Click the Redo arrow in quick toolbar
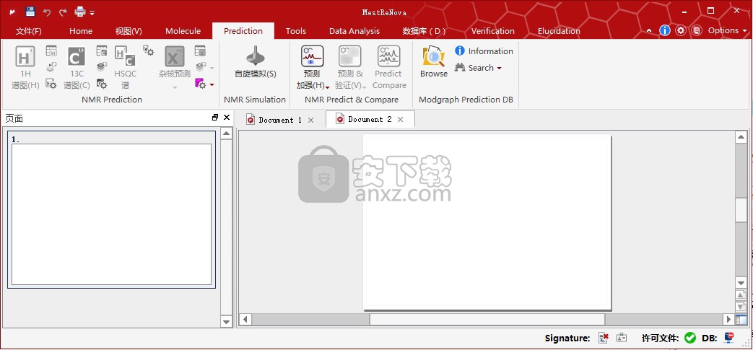The height and width of the screenshot is (350, 753). pyautogui.click(x=62, y=12)
